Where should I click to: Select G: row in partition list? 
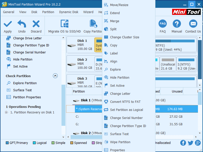132,124
